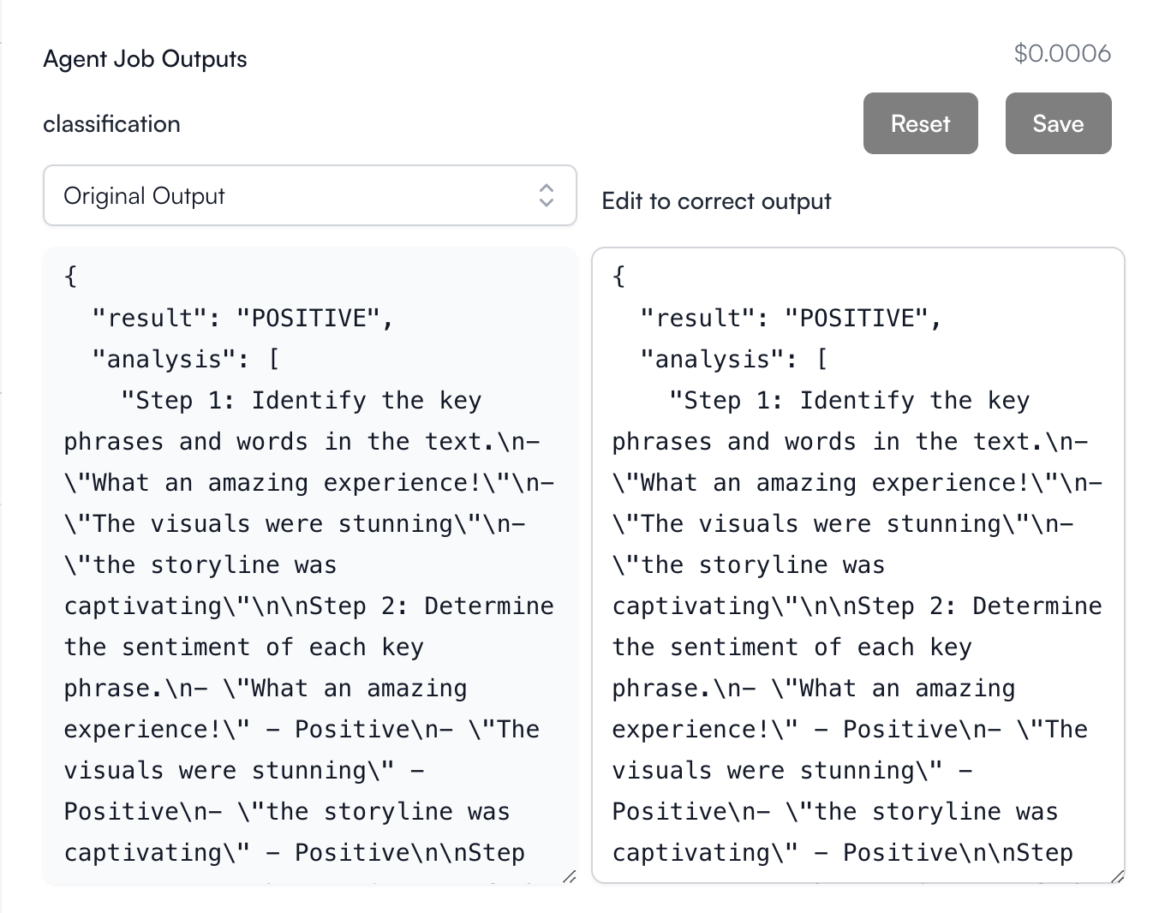Open the Original Output dropdown
This screenshot has height=913, width=1153.
(x=309, y=195)
